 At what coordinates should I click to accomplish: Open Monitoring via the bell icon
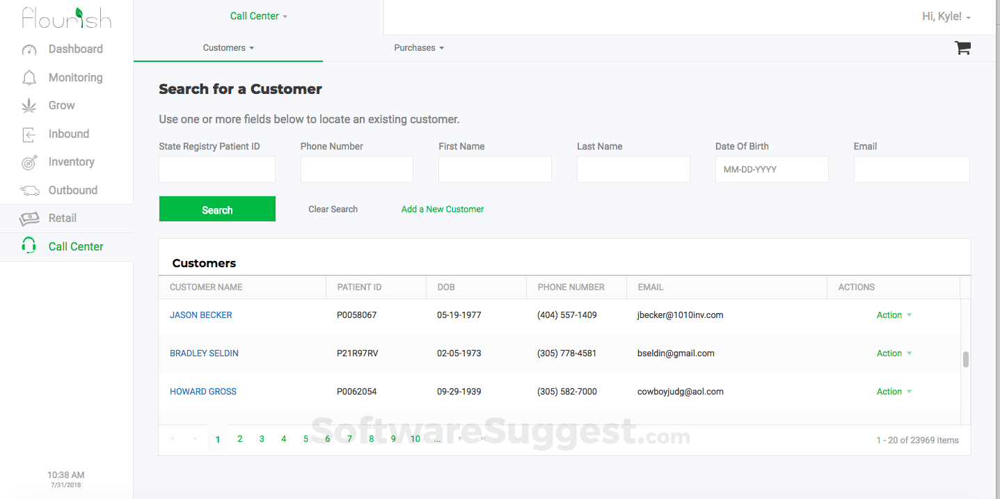[x=29, y=77]
